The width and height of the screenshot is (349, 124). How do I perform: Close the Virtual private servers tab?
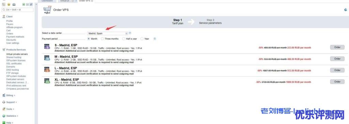pos(73,1)
